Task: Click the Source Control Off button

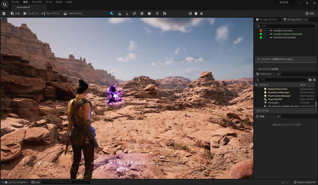Action: coord(305,183)
